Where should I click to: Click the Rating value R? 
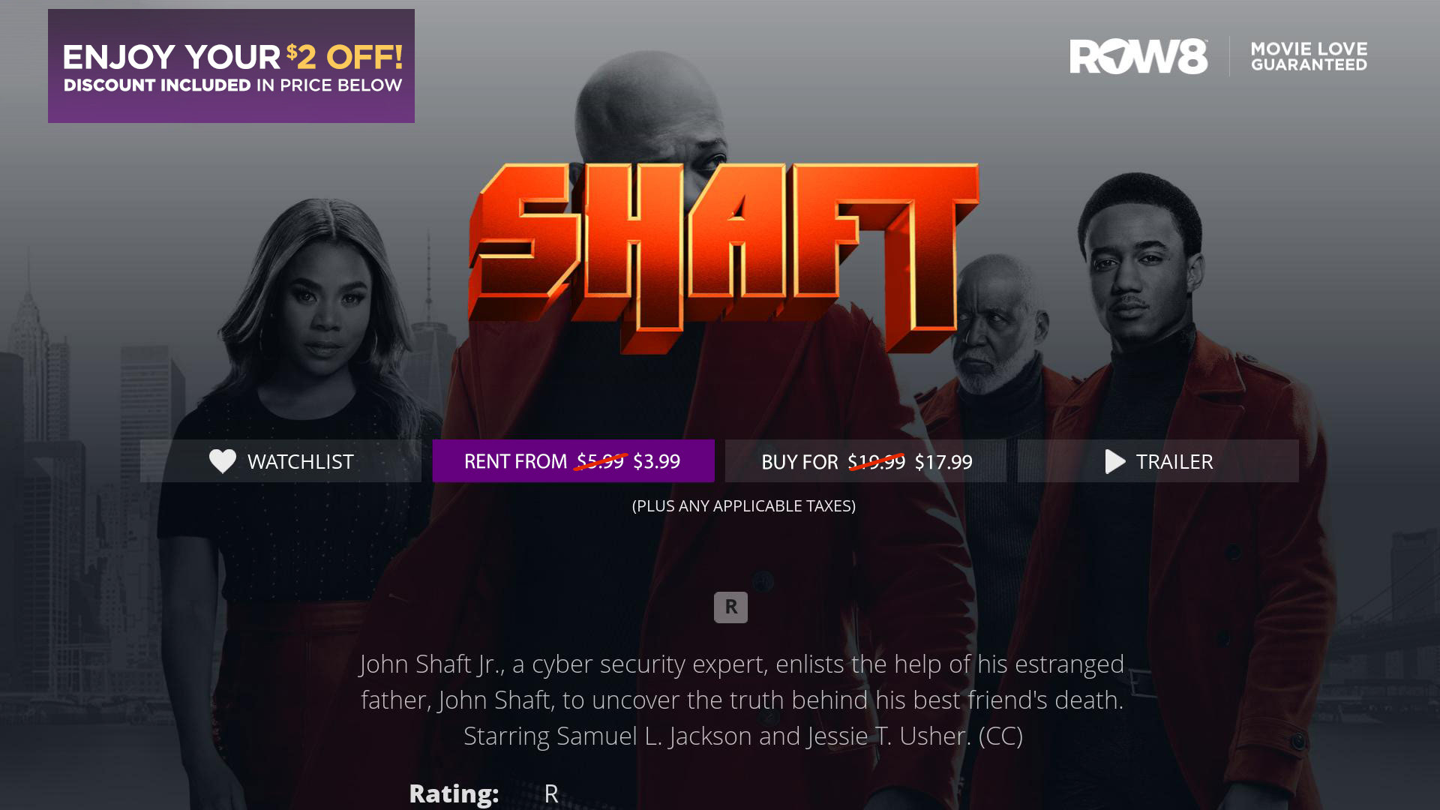pos(551,793)
